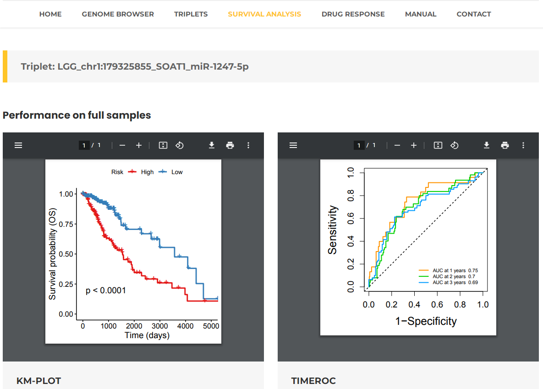
Task: Download the KM-plot PDF
Action: [x=212, y=146]
